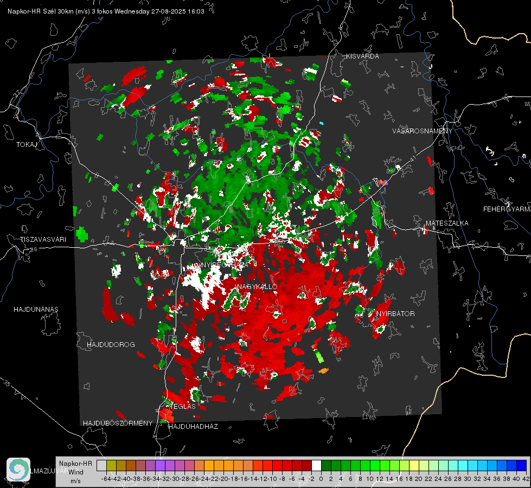This screenshot has height=488, width=531.
Task: Click the HAJDÚBÖSZÖRMÉNY label
Action: click(118, 423)
